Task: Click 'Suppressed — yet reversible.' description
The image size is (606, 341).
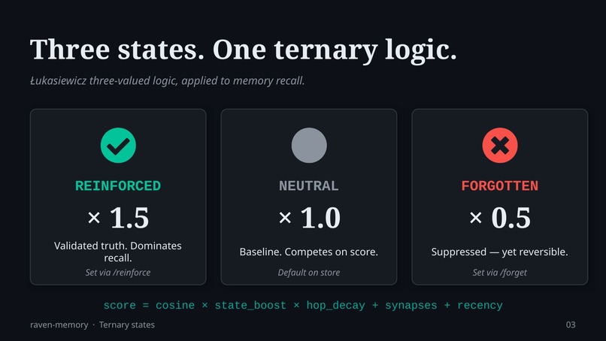Action: tap(500, 252)
